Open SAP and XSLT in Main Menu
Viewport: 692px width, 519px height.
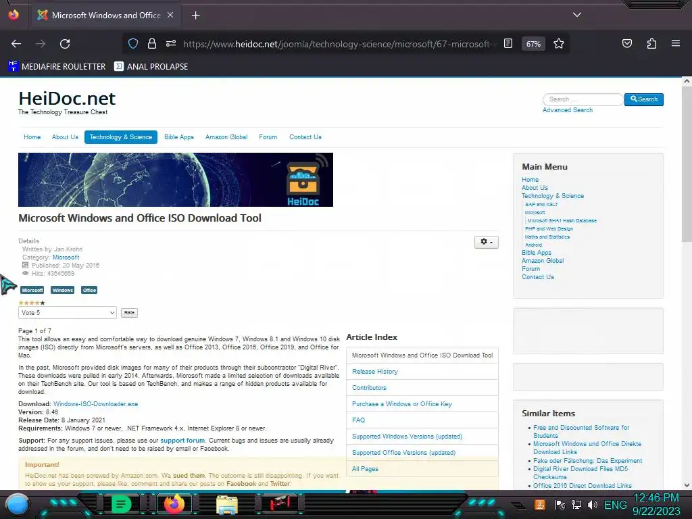(x=541, y=204)
